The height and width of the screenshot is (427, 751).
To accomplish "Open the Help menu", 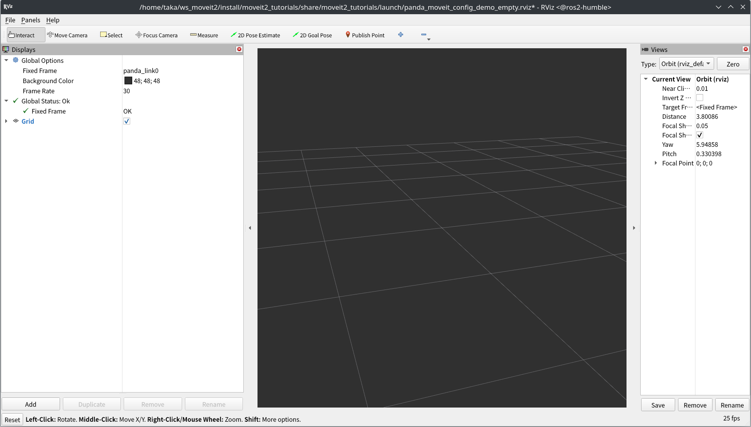I will [53, 20].
